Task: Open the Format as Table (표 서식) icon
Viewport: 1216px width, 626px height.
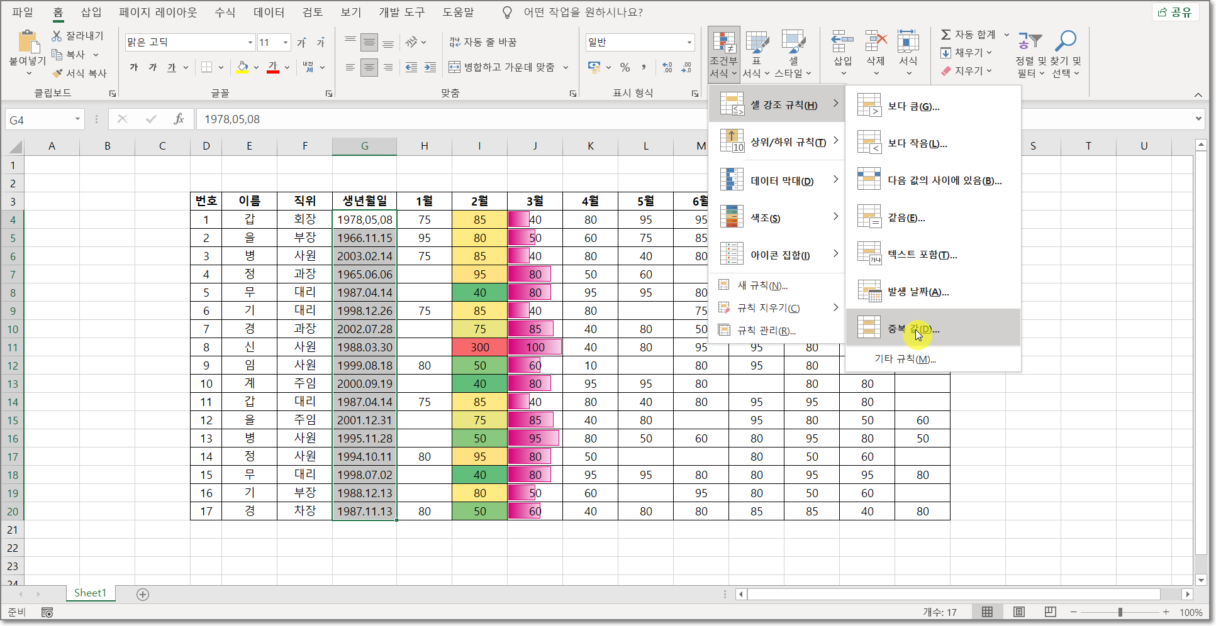Action: [757, 42]
